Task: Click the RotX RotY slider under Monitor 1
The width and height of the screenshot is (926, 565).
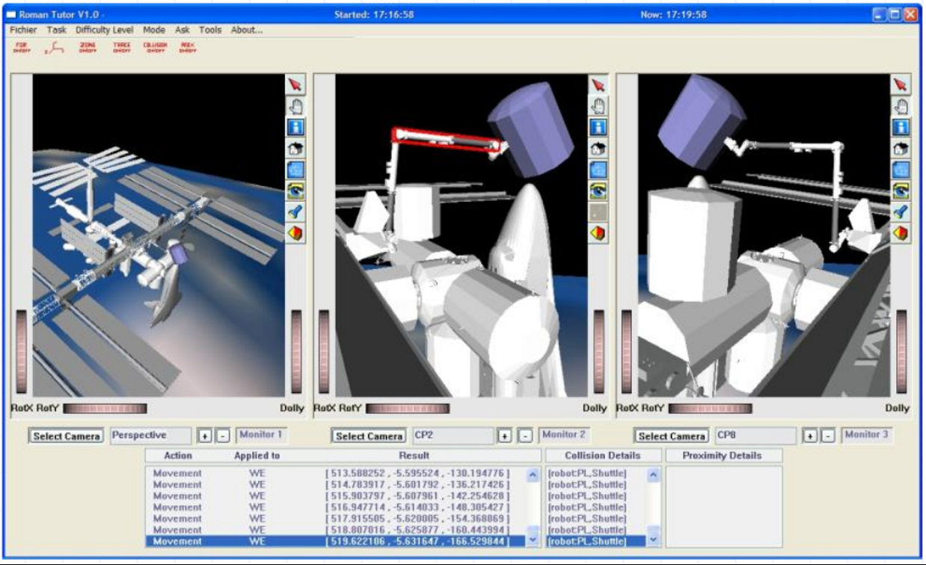Action: [105, 409]
